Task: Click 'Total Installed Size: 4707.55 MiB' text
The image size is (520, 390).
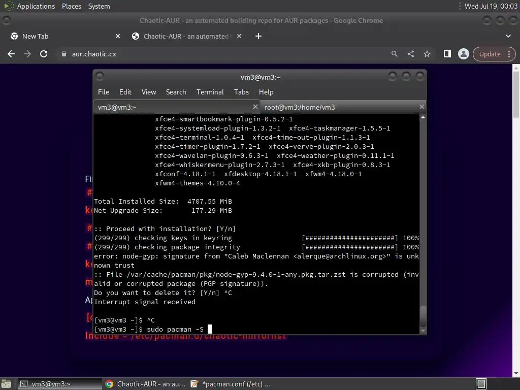Action: (x=163, y=201)
